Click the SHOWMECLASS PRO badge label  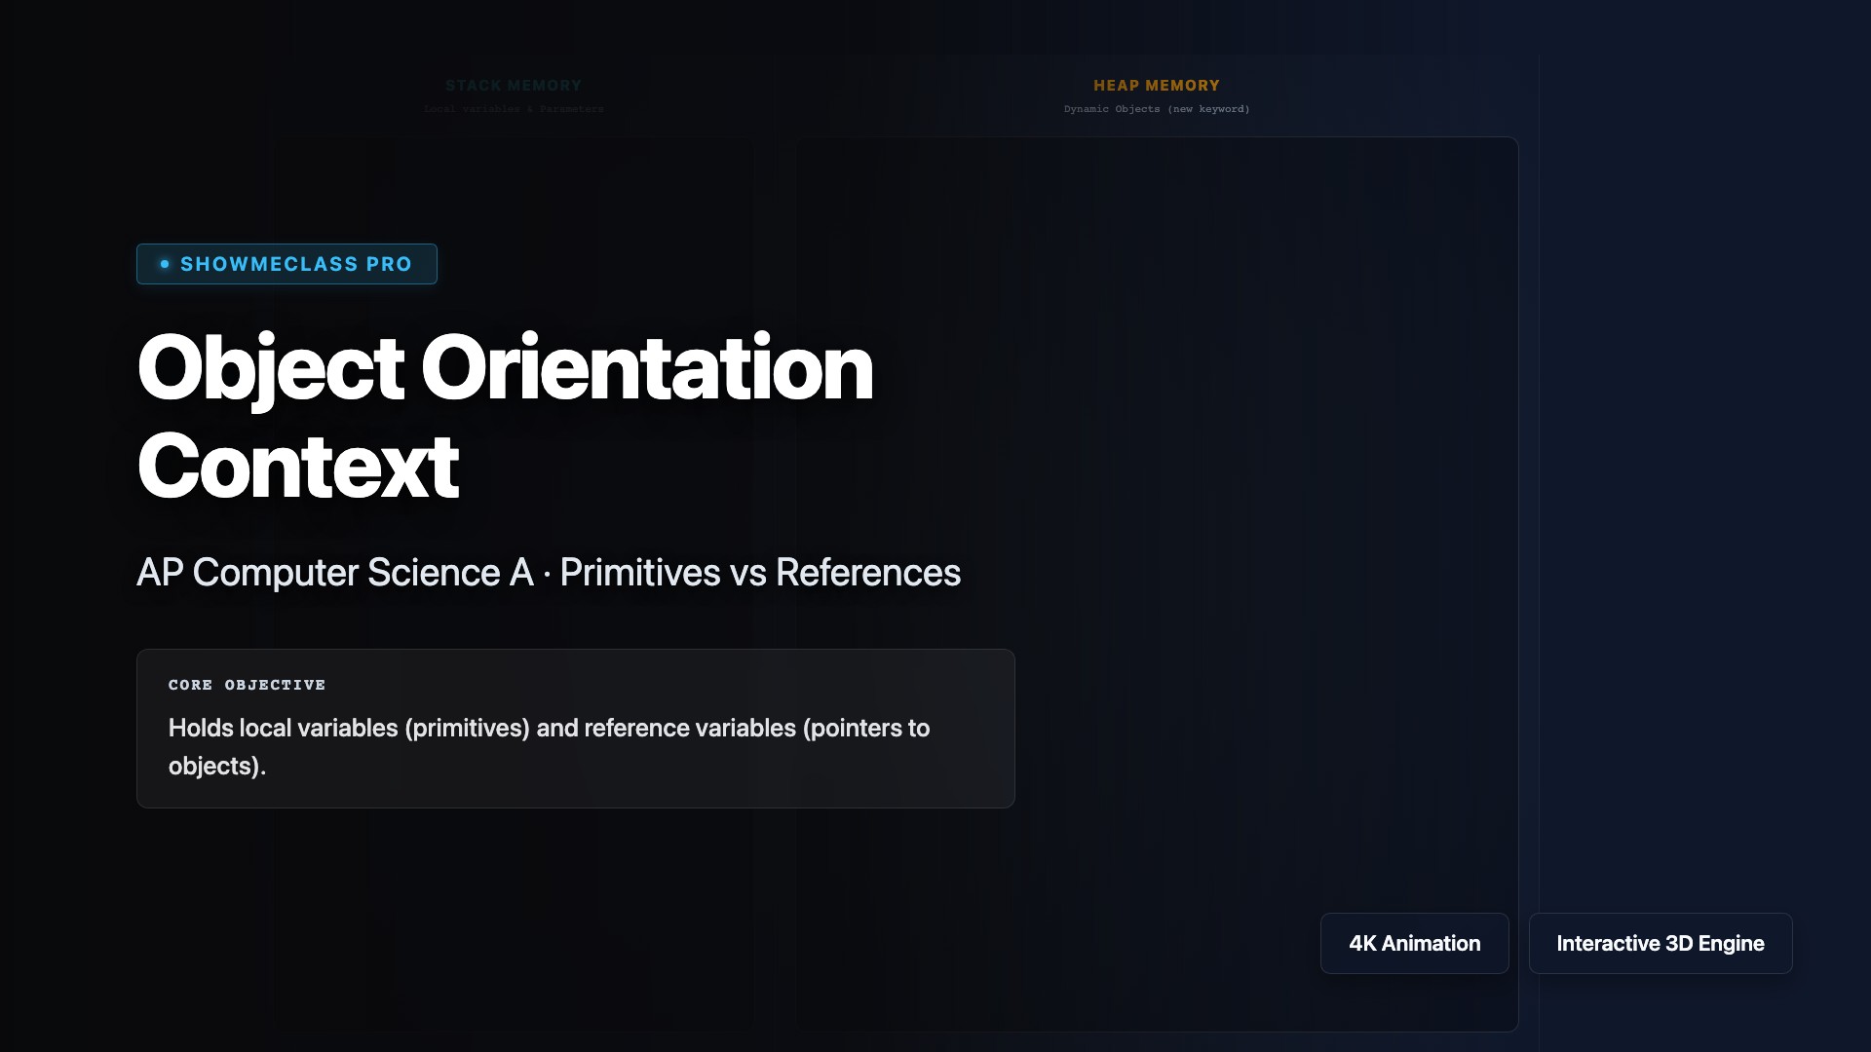pyautogui.click(x=295, y=264)
